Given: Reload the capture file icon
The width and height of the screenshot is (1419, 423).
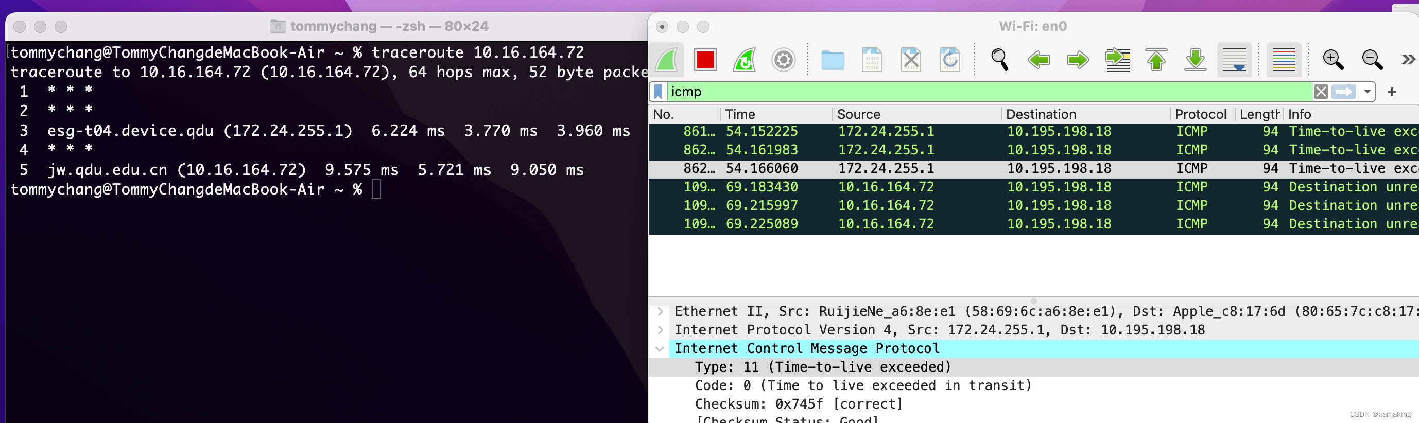Looking at the screenshot, I should click(x=949, y=60).
